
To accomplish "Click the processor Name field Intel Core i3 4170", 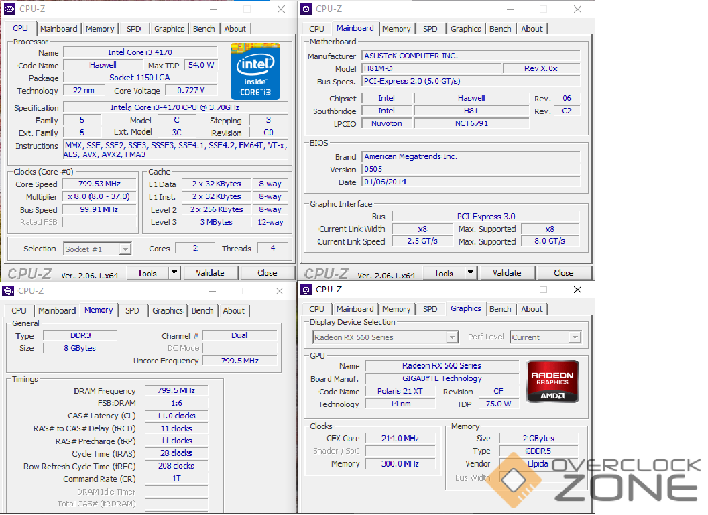I will tap(140, 52).
